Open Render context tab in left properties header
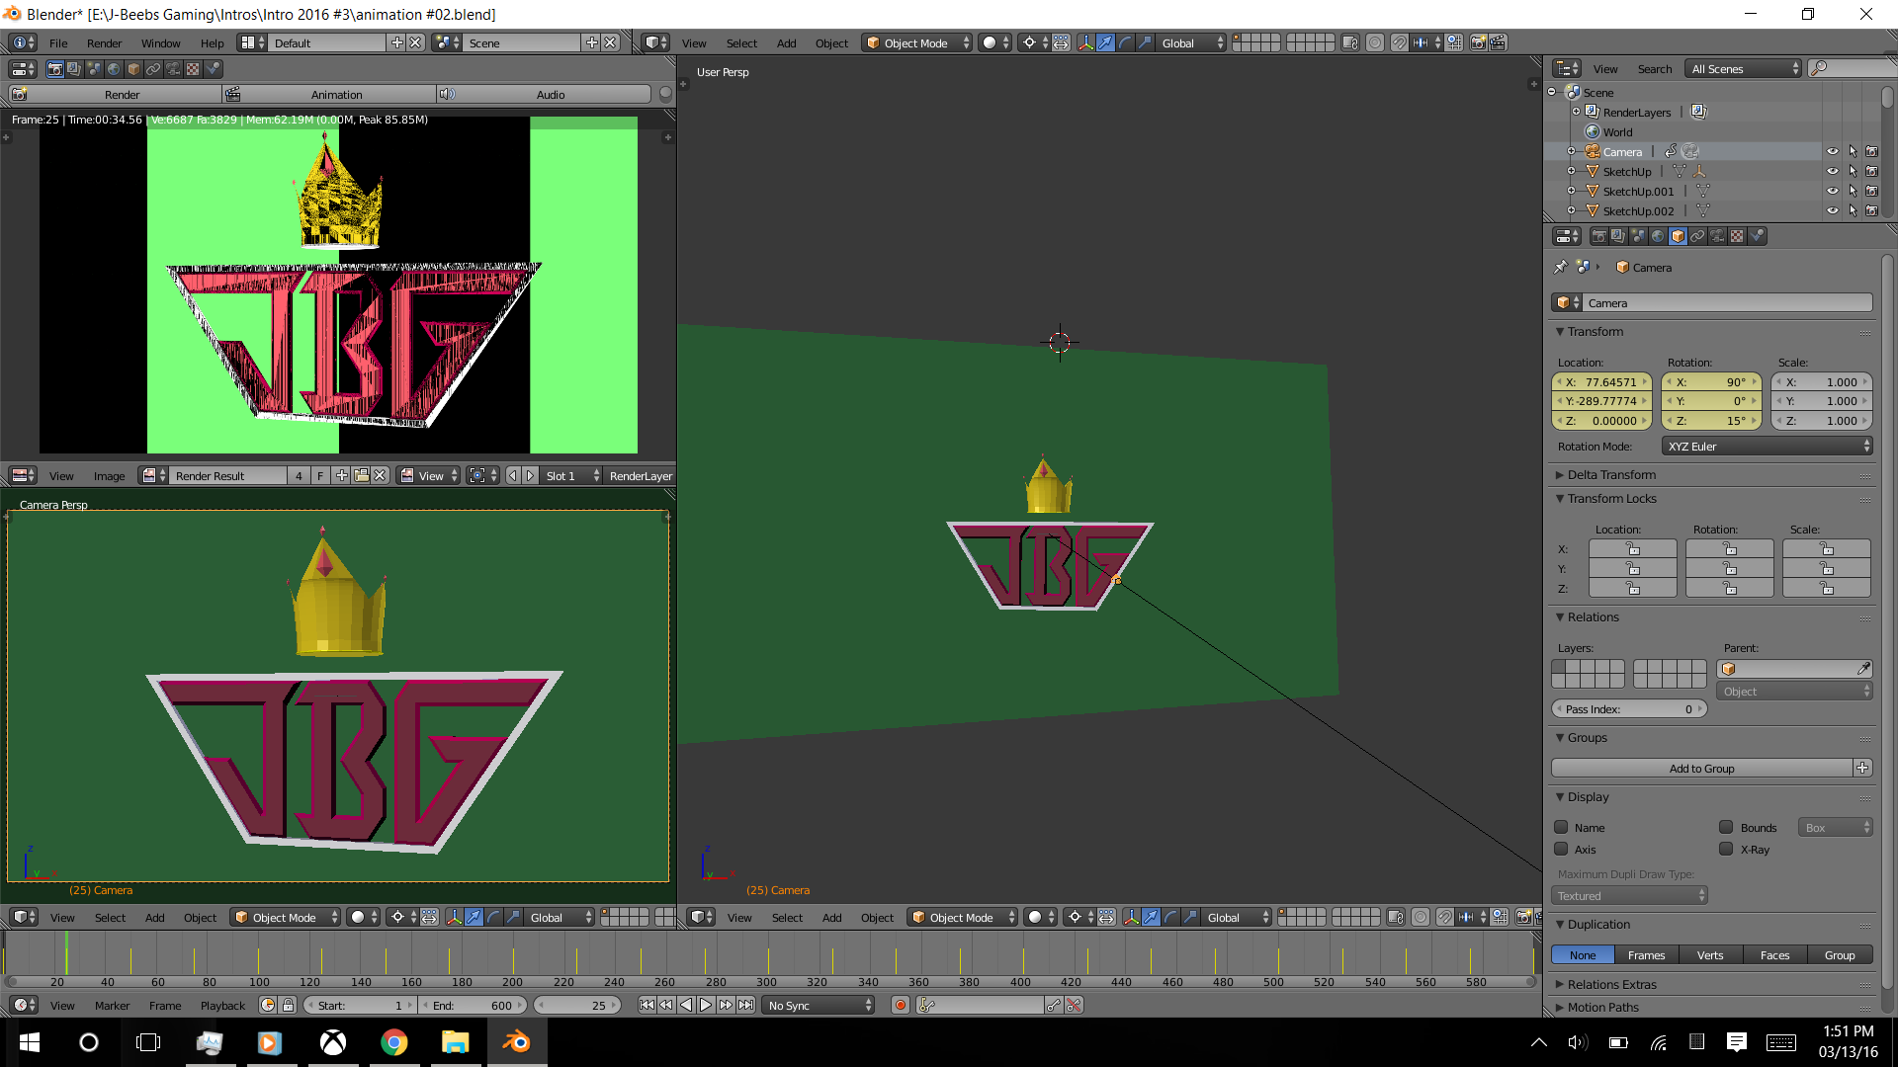The height and width of the screenshot is (1067, 1898). (55, 69)
